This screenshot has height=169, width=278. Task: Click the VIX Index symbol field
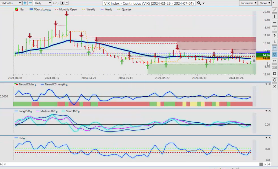pos(149,3)
